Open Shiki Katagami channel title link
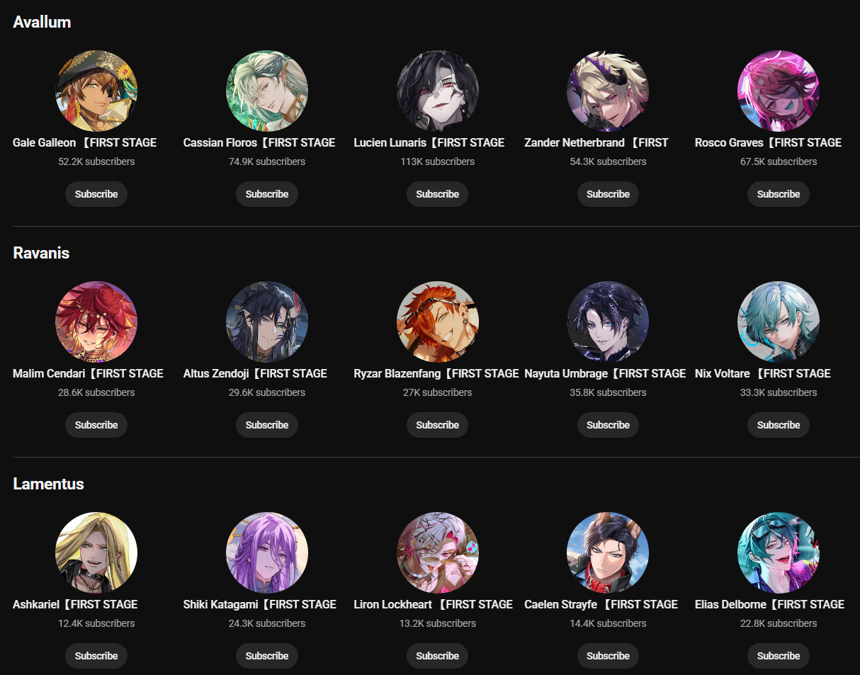 point(260,604)
